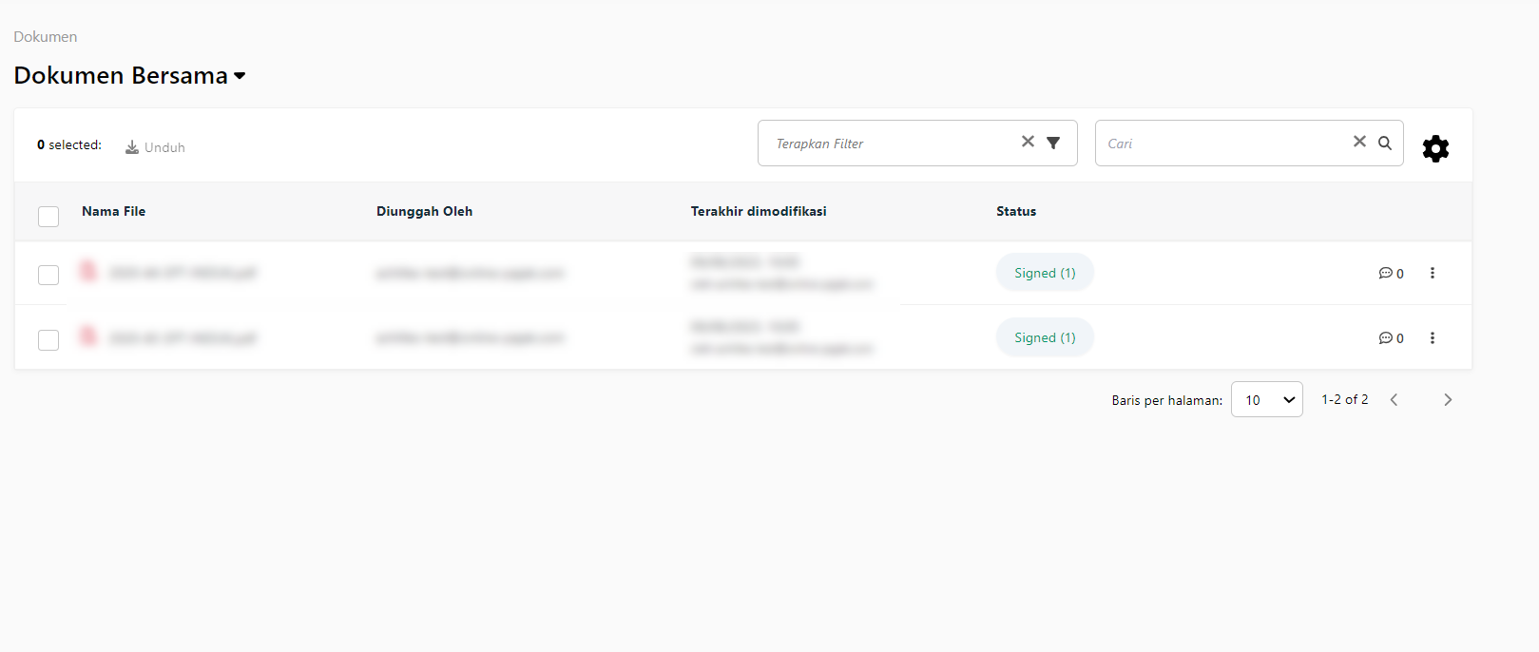Click the PDF icon of first document
Image resolution: width=1539 pixels, height=652 pixels.
click(88, 272)
